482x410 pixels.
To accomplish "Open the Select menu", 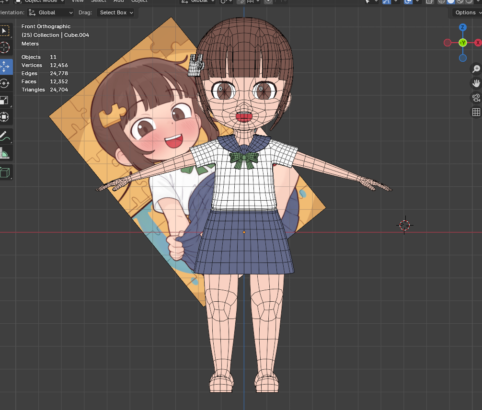I will [x=98, y=1].
